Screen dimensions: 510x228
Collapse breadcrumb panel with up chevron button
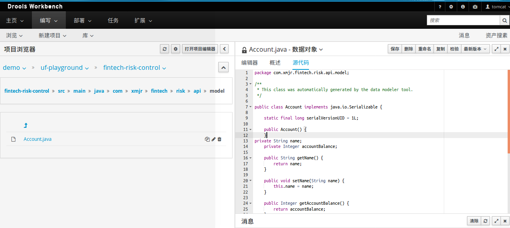tap(223, 67)
